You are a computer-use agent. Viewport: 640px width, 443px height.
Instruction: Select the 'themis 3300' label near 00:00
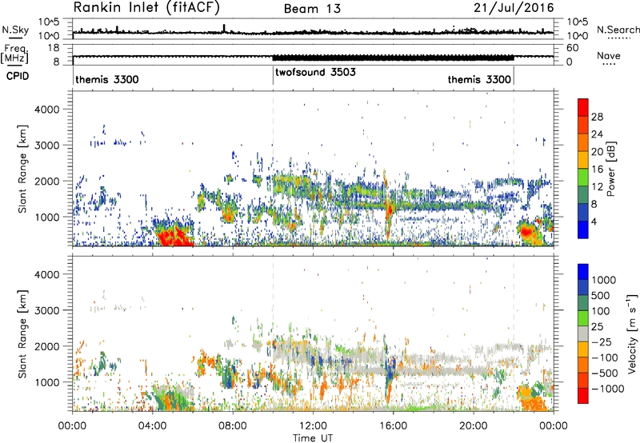107,79
